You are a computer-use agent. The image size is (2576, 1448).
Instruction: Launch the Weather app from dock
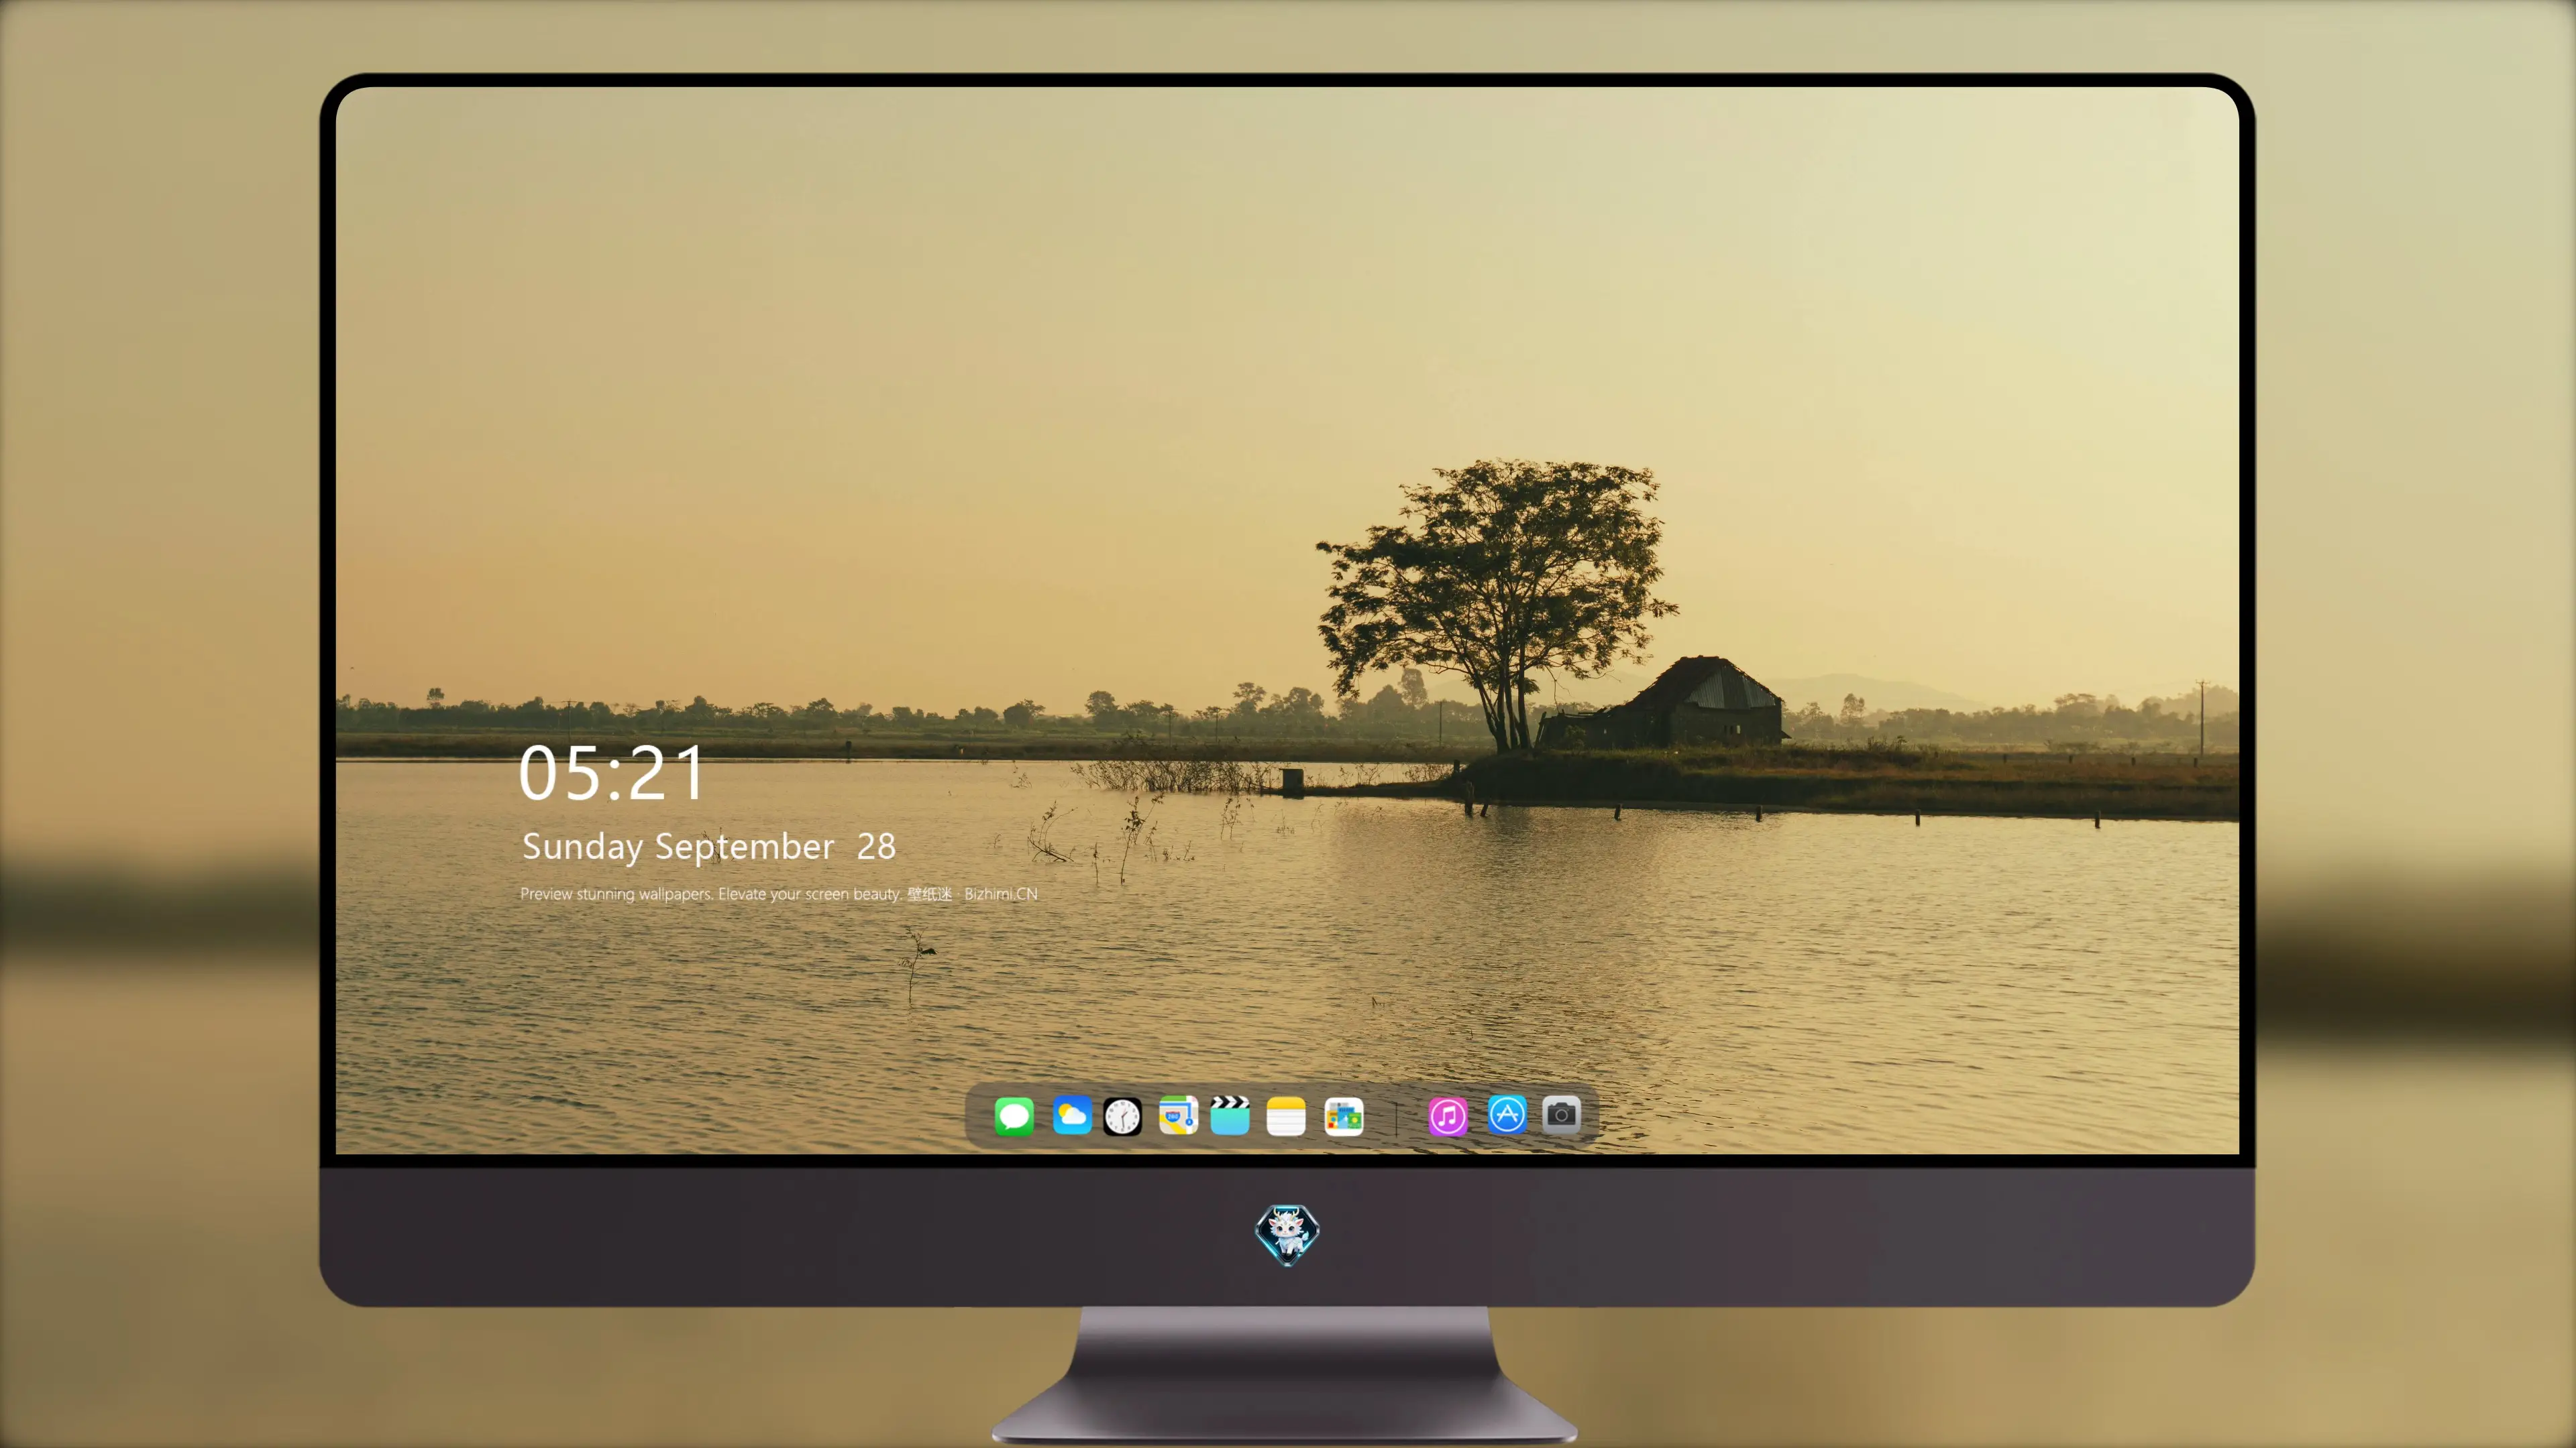1071,1115
